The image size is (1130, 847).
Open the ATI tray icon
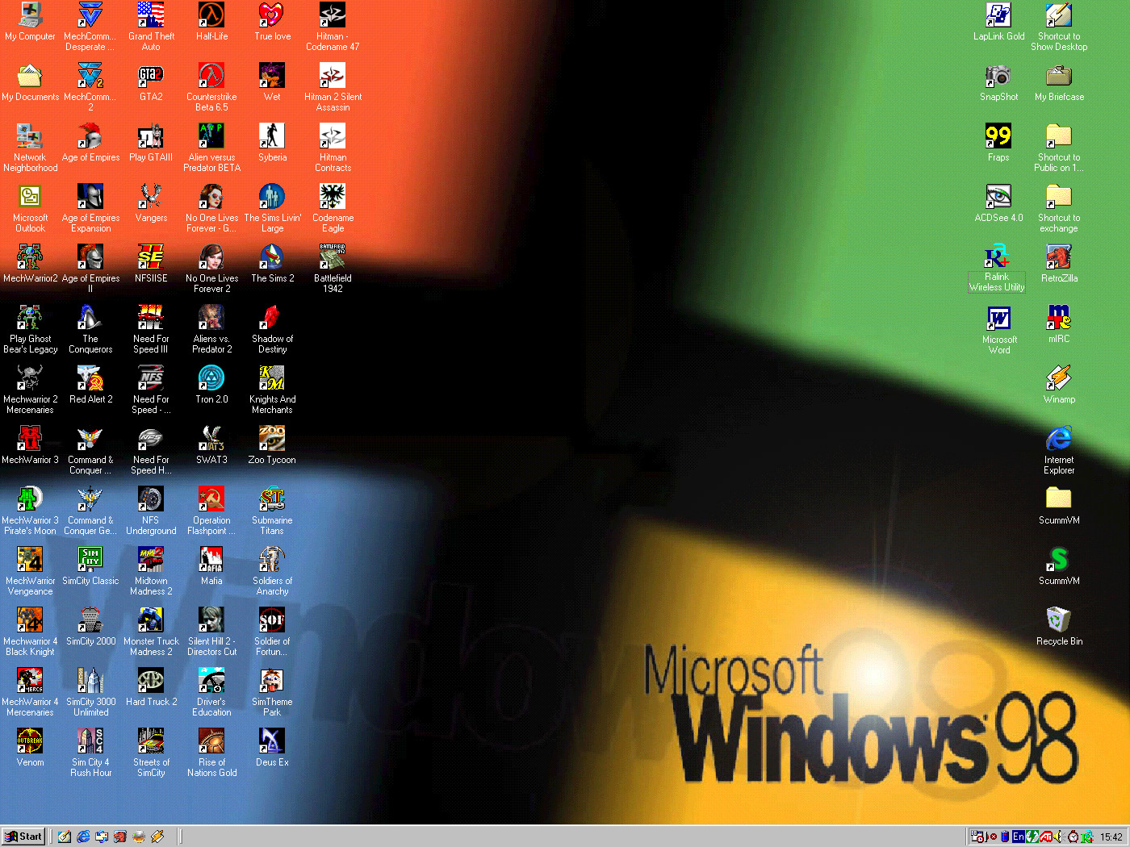(1046, 837)
